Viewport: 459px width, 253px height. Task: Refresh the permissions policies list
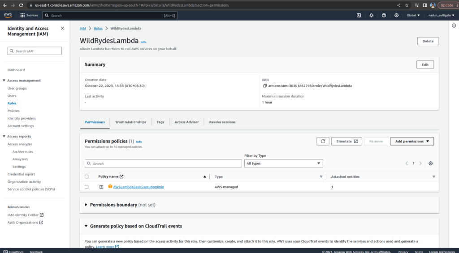click(x=323, y=141)
